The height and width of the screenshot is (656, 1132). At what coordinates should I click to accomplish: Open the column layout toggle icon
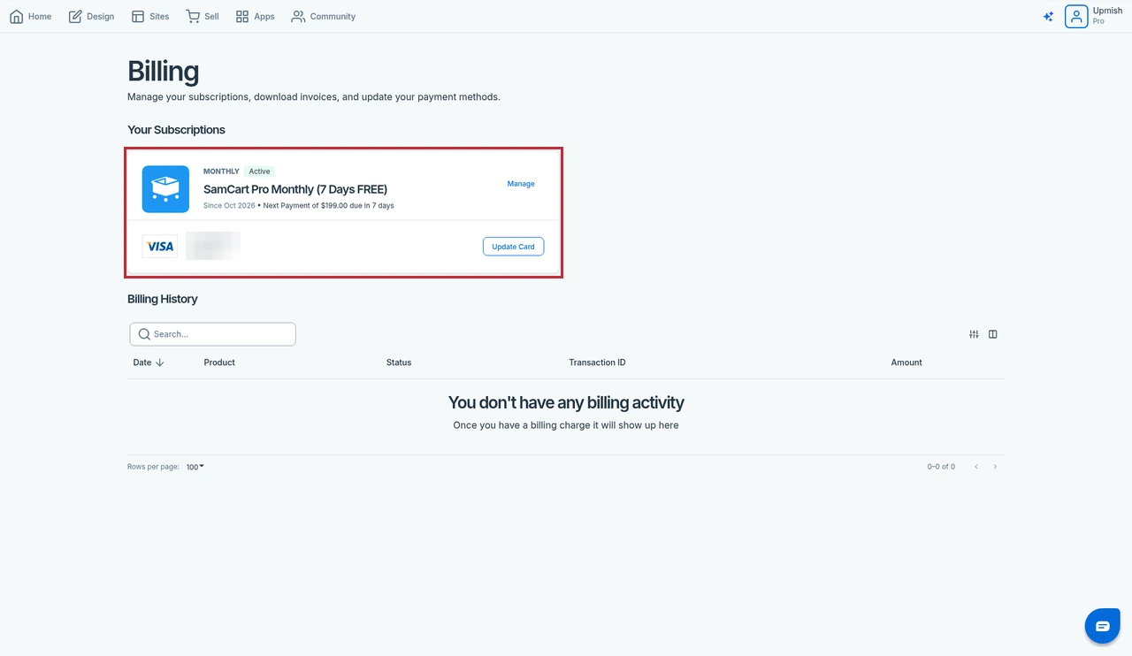[993, 334]
